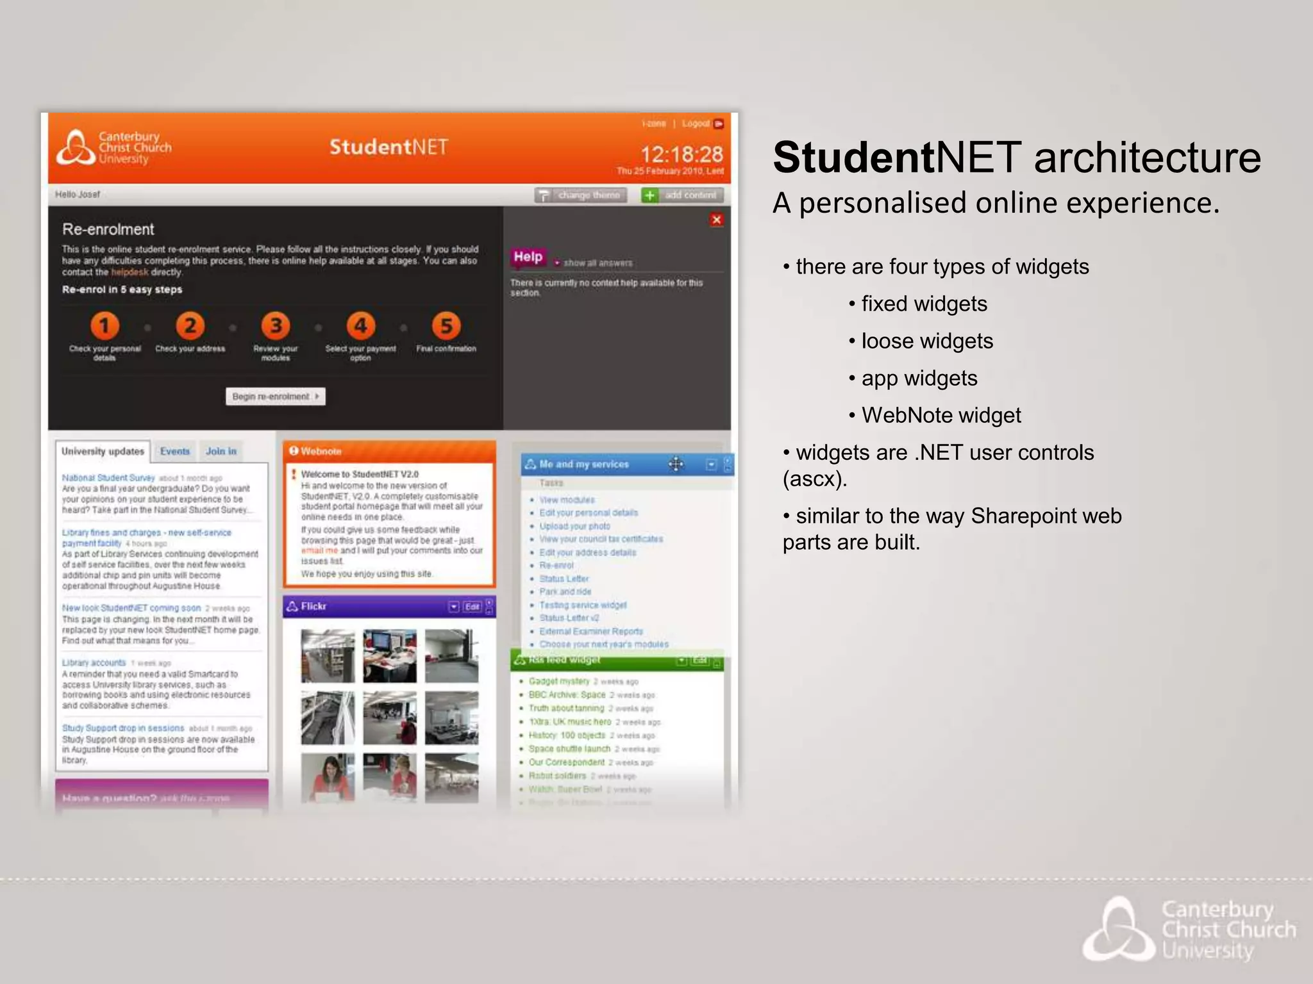Open the Me and my services dropdown arrow
This screenshot has height=984, width=1313.
(711, 464)
